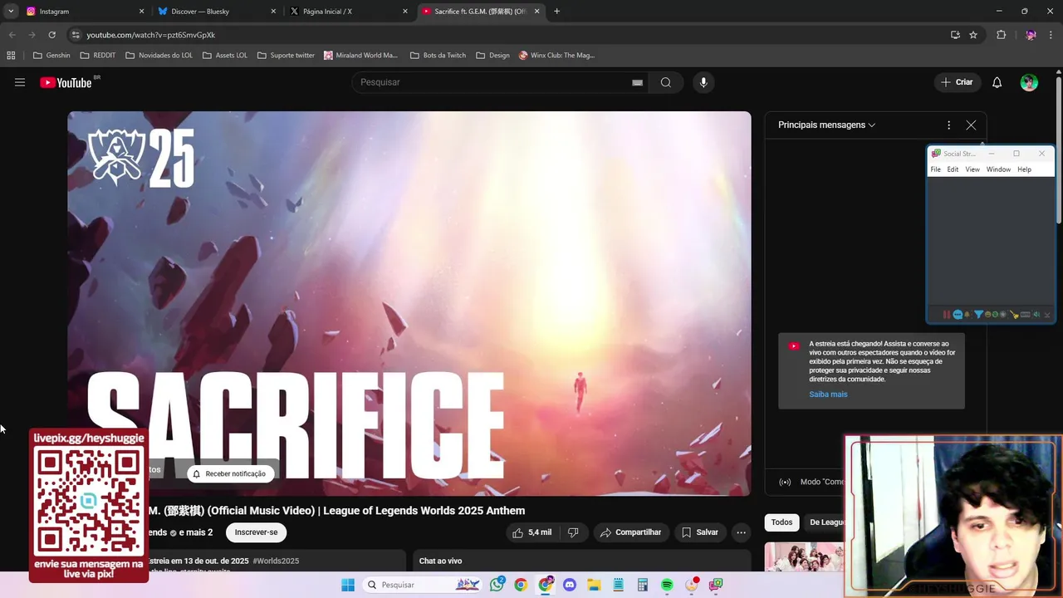Open YouTube notifications bell

(x=997, y=82)
